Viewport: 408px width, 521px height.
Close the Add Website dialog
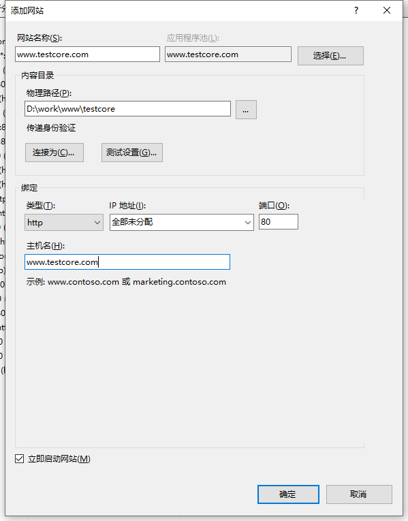click(387, 10)
